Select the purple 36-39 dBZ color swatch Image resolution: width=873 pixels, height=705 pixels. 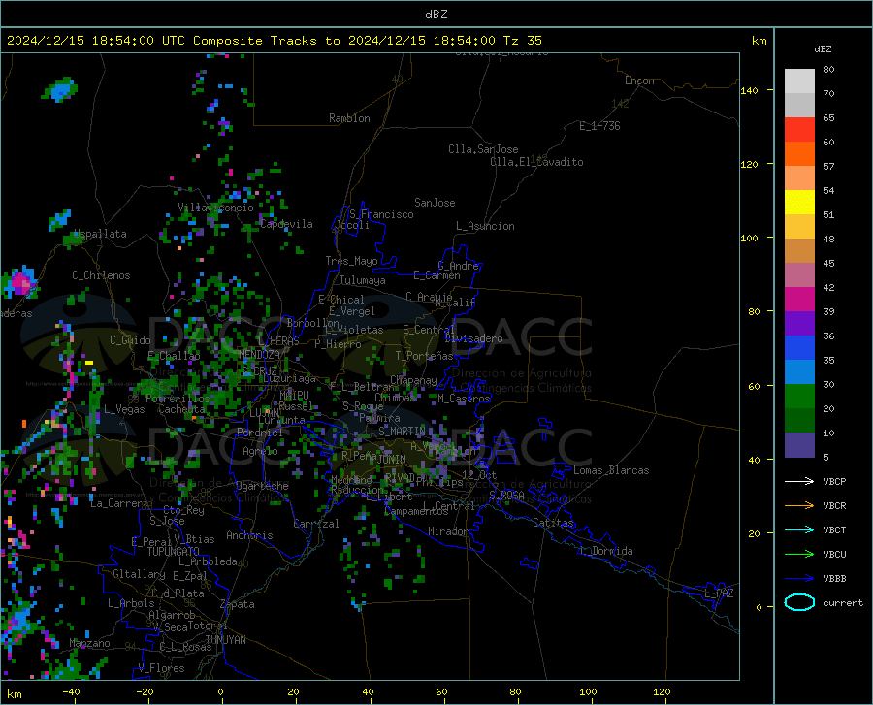(799, 324)
